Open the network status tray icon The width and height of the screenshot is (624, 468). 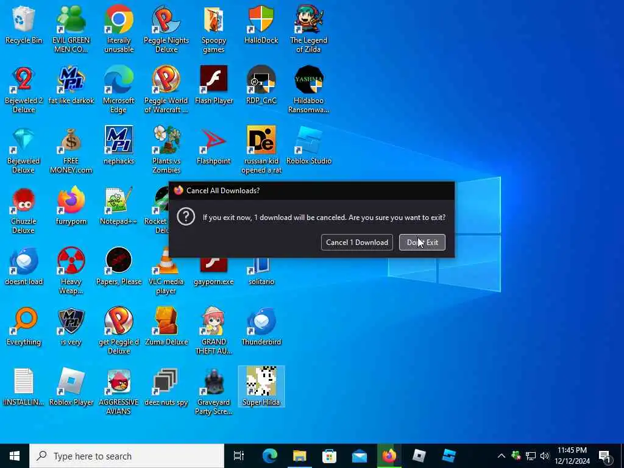click(x=531, y=456)
